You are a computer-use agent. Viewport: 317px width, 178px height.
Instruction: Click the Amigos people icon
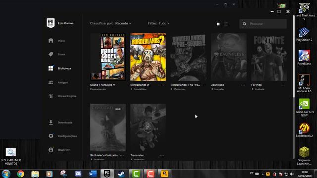51,82
